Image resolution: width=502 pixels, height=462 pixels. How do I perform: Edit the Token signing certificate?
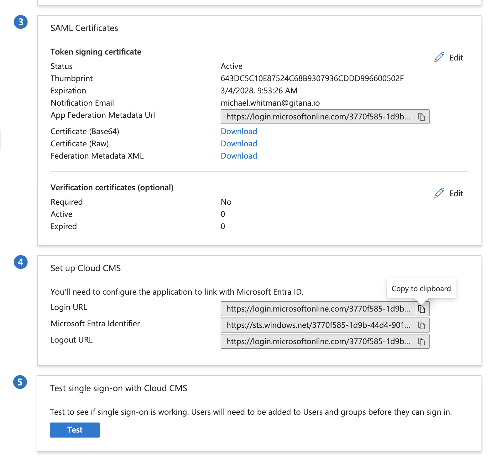click(449, 58)
